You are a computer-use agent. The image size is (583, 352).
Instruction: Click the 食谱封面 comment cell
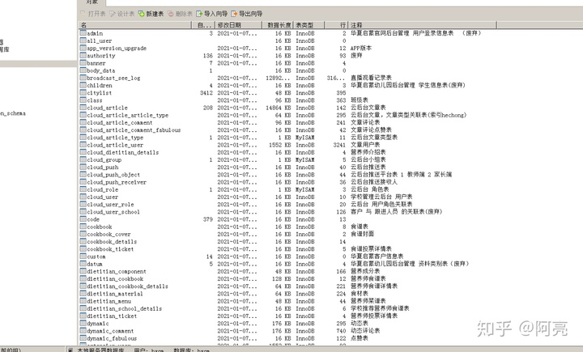[362, 234]
